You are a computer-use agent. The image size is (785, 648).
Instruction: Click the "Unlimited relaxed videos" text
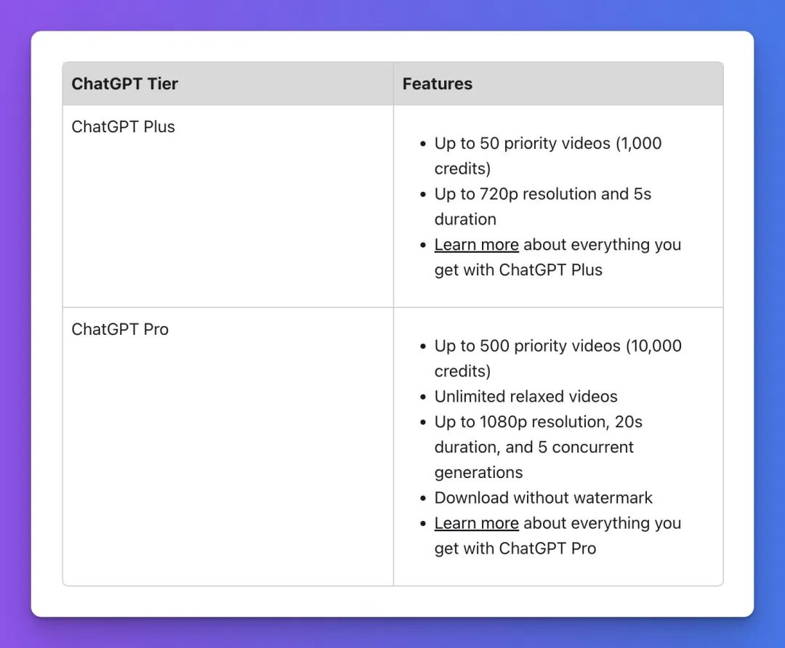click(x=526, y=397)
